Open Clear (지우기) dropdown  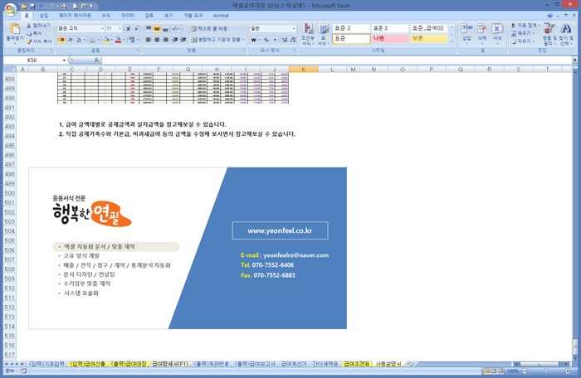click(x=523, y=41)
